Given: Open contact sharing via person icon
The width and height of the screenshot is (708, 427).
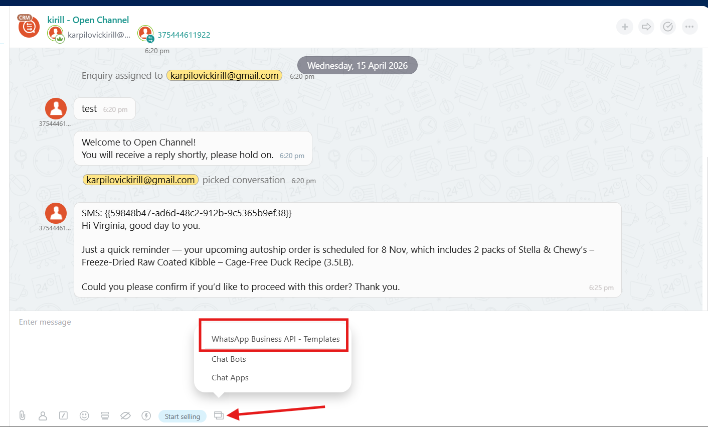Looking at the screenshot, I should (43, 415).
